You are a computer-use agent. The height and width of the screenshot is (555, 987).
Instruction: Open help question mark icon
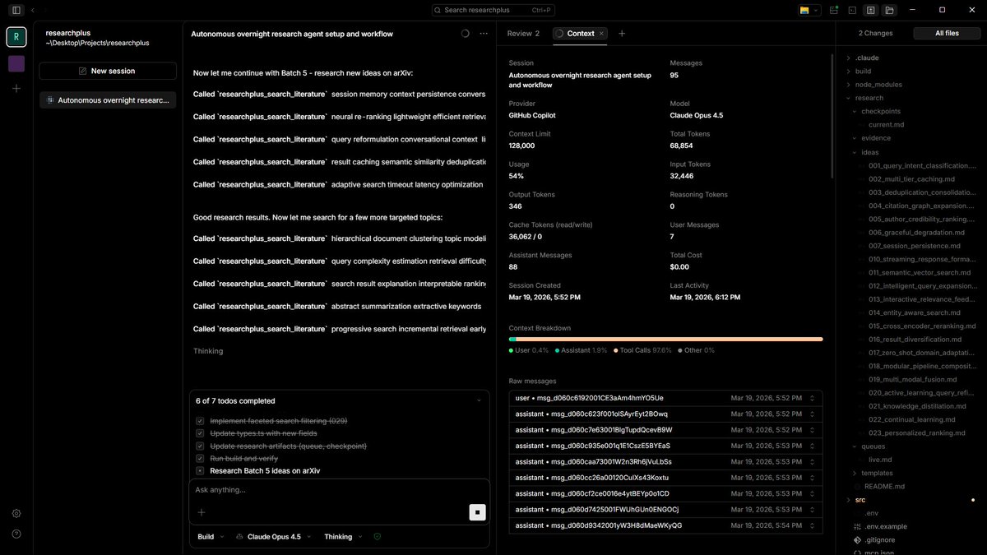tap(16, 534)
